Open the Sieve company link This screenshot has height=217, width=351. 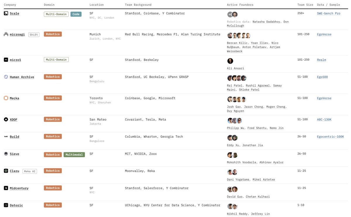click(14, 154)
